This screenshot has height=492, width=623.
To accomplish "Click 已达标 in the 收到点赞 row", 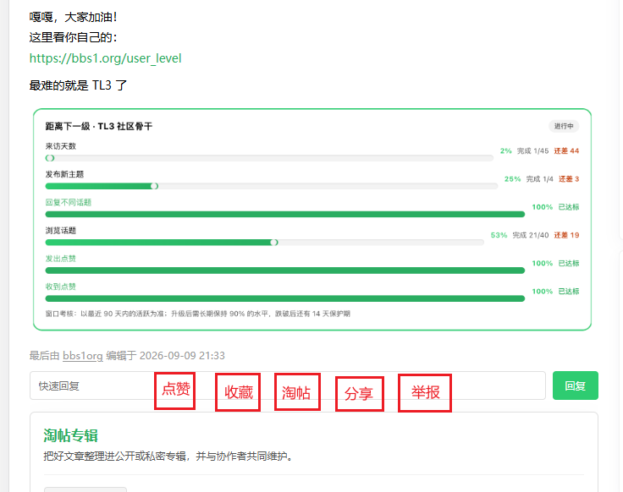I will tap(569, 292).
